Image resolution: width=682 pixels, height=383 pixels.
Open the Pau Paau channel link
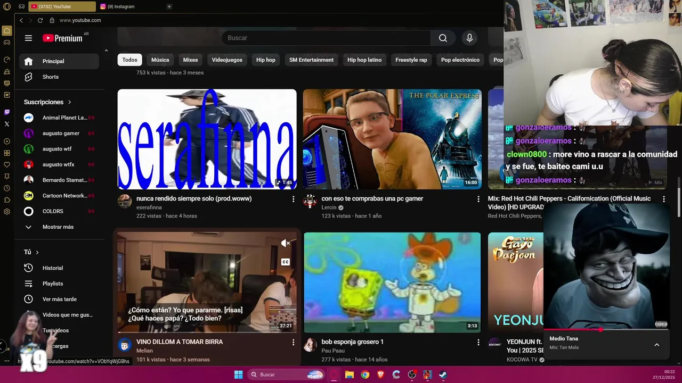333,351
